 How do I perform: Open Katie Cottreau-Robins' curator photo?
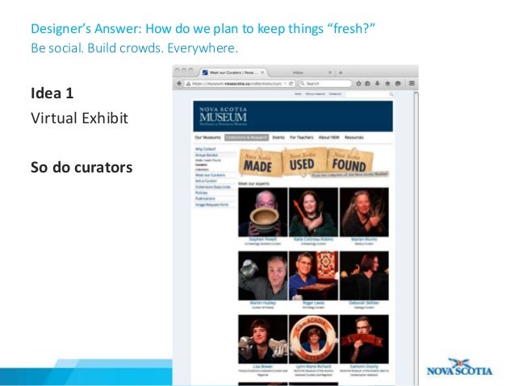point(313,212)
